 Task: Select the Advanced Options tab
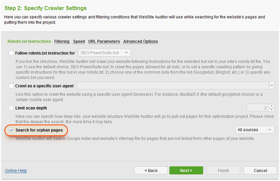tap(140, 42)
